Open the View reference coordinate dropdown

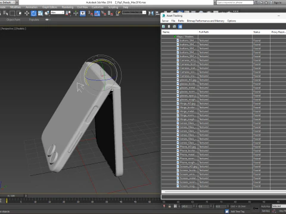point(57,12)
